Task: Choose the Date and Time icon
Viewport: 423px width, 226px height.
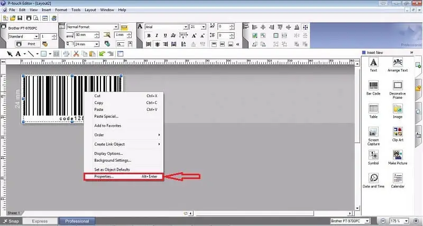Action: pos(373,179)
